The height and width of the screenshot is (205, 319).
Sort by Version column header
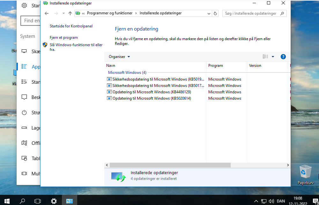tap(268, 66)
